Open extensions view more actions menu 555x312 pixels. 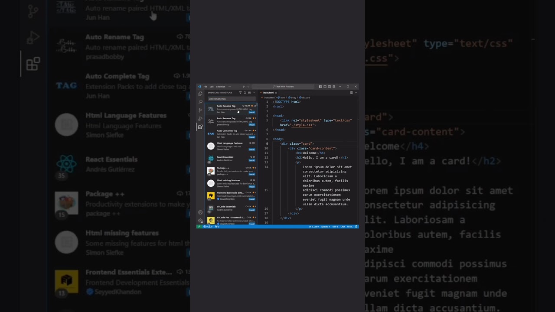(254, 93)
